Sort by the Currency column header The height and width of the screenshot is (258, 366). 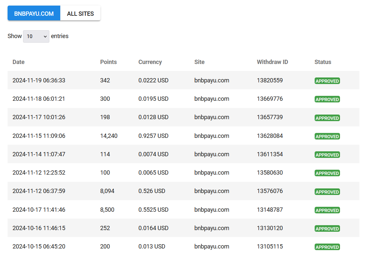click(x=150, y=62)
